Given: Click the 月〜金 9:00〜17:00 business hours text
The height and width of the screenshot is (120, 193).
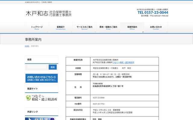Looking at the screenshot, I should point(111,74).
